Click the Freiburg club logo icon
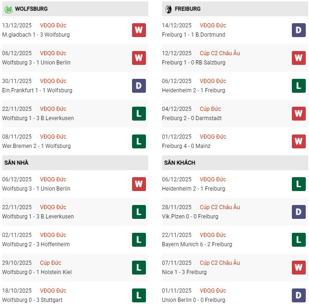The image size is (309, 307). [x=168, y=9]
